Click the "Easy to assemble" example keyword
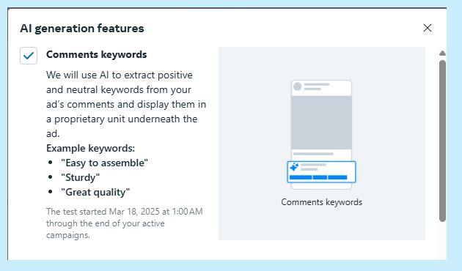 pyautogui.click(x=104, y=163)
